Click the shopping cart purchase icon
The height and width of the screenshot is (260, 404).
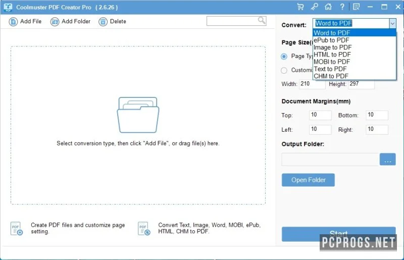pyautogui.click(x=300, y=7)
